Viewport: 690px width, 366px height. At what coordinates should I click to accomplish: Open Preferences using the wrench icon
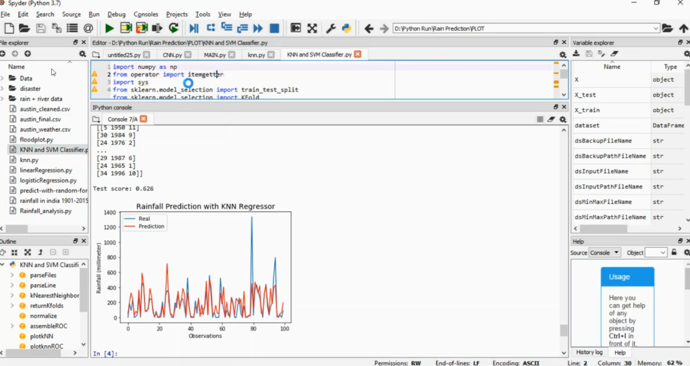[x=331, y=29]
